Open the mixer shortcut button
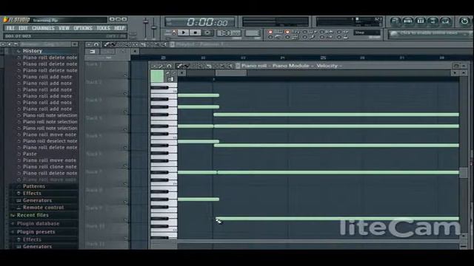Viewport: 474px width, 266px height. coord(445,21)
